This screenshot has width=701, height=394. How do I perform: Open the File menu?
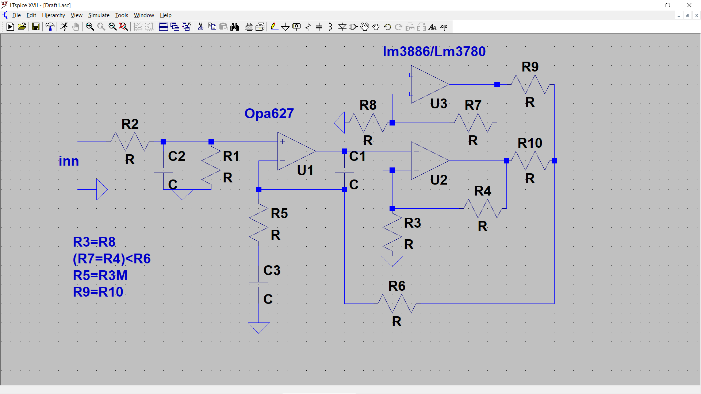[x=16, y=15]
